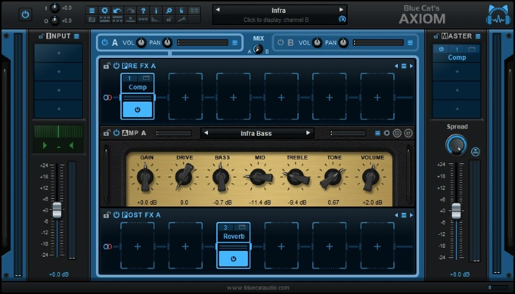Screen dimensions: 515x294
Task: Click the PRE FX A stereo link circles icon
Action: [108, 97]
